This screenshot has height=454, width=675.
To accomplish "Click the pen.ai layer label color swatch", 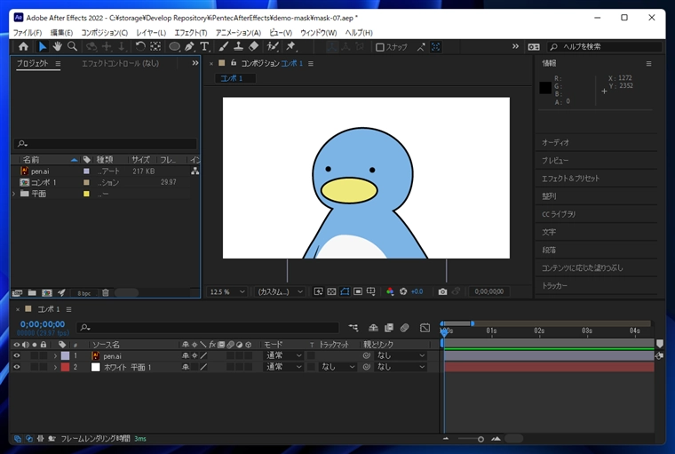I will point(65,355).
